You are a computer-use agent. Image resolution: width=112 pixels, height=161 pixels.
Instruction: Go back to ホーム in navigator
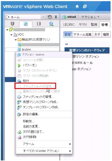pyautogui.click(x=23, y=17)
